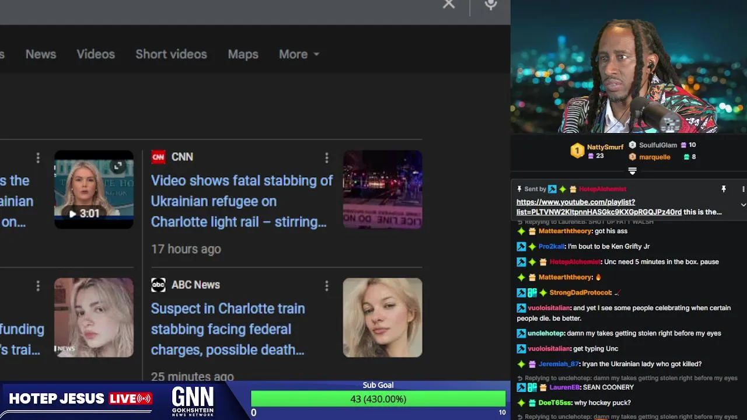Open the three-dot menu on the ABC News result

point(327,285)
